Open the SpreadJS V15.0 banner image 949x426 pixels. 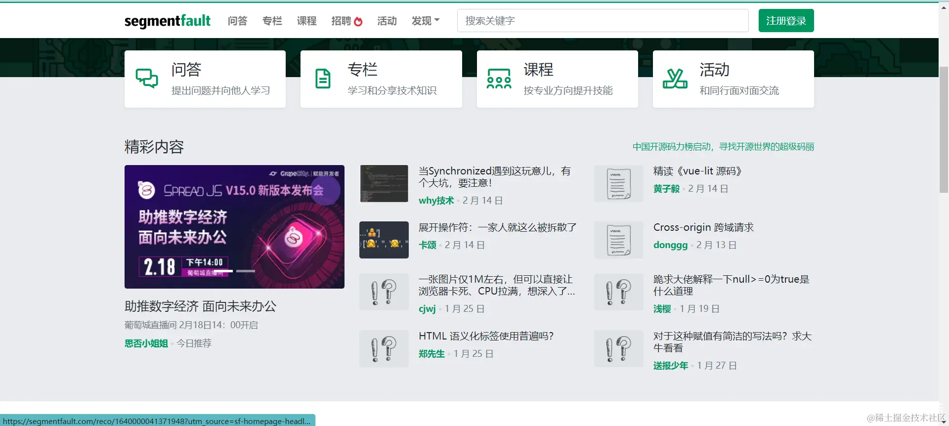234,227
